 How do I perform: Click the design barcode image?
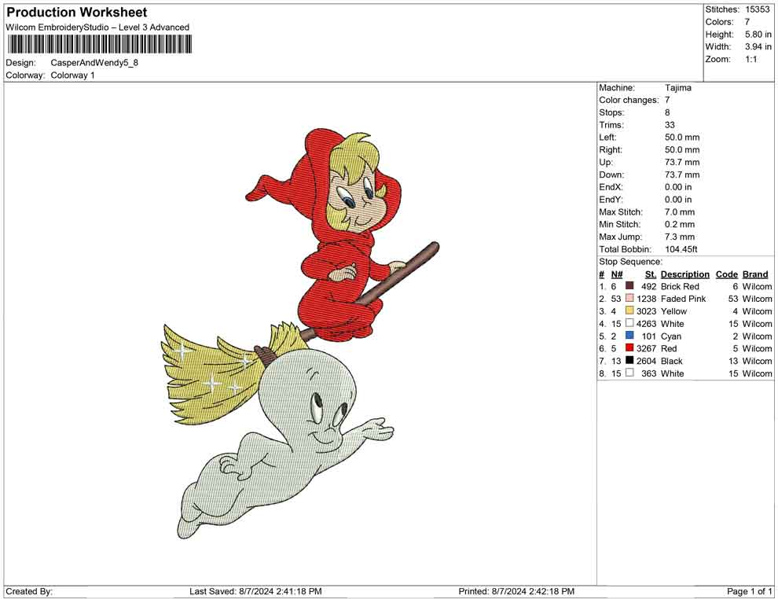click(x=98, y=45)
